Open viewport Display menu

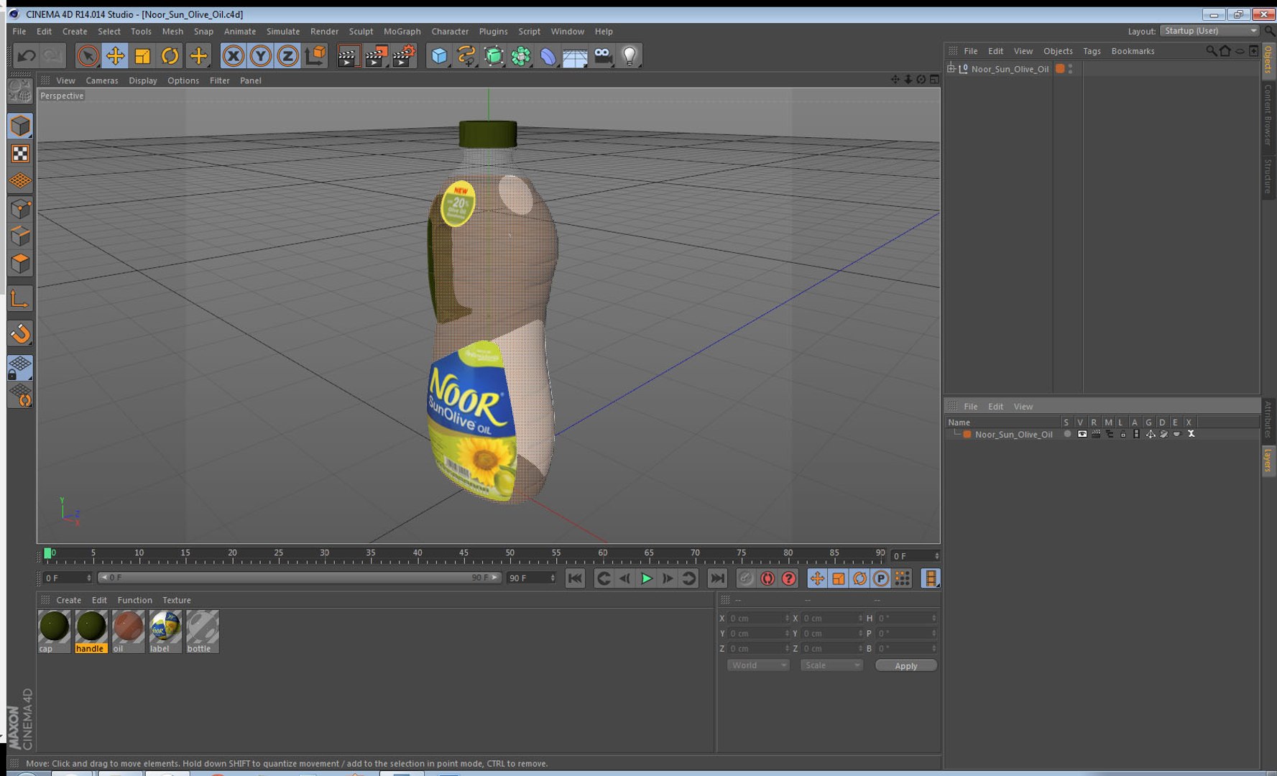(x=142, y=80)
